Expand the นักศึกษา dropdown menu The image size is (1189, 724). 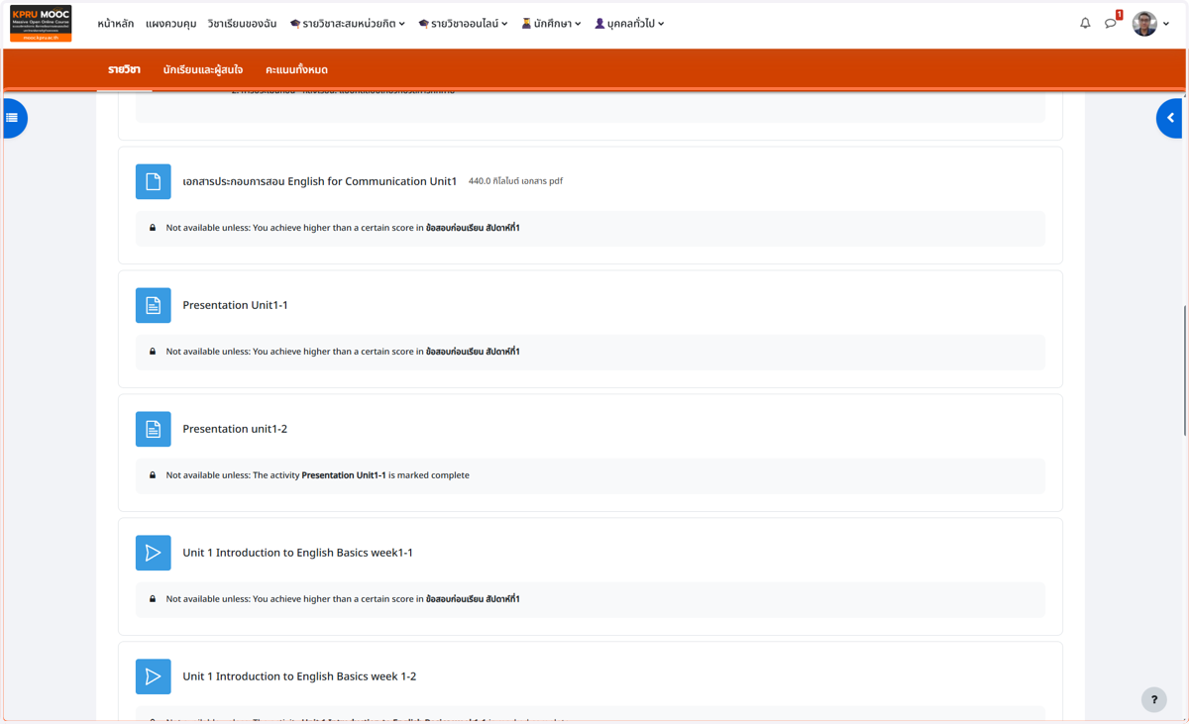pos(551,24)
